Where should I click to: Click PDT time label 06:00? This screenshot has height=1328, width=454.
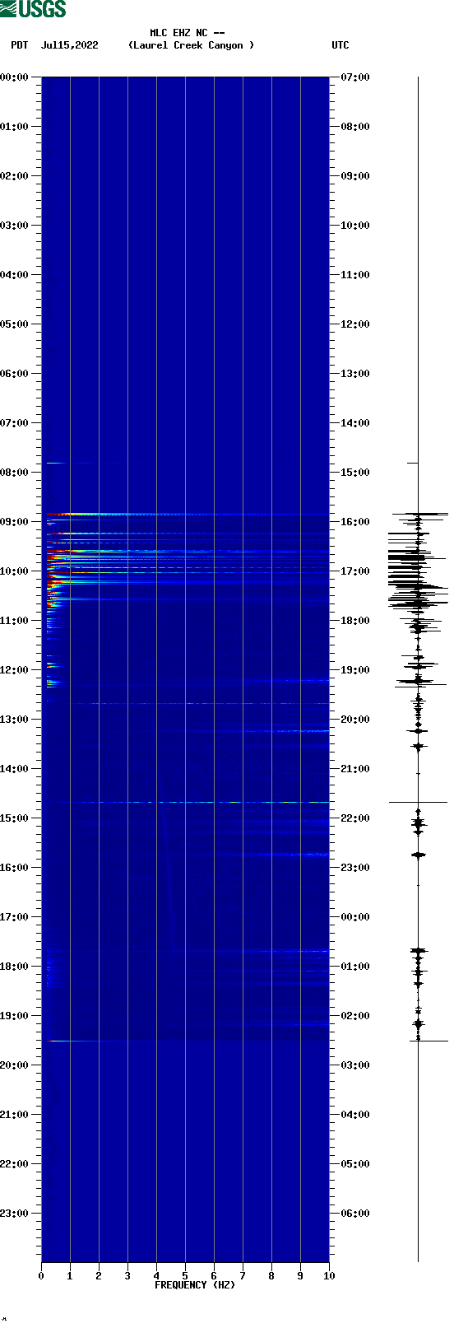[x=14, y=374]
